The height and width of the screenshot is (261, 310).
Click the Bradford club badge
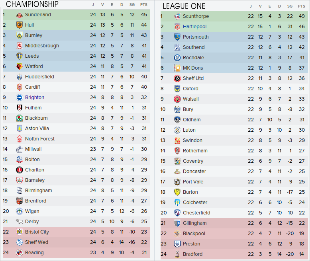(177, 254)
